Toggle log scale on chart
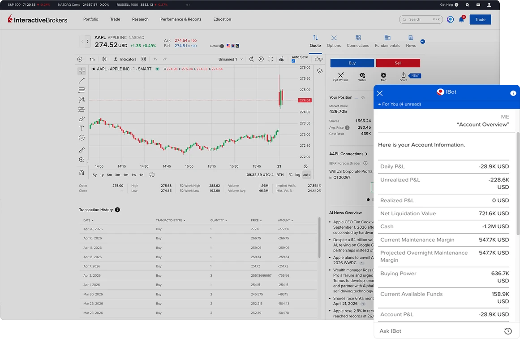This screenshot has height=339, width=520. 298,174
